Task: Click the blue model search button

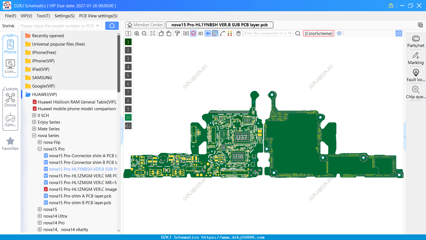Action: tap(112, 26)
